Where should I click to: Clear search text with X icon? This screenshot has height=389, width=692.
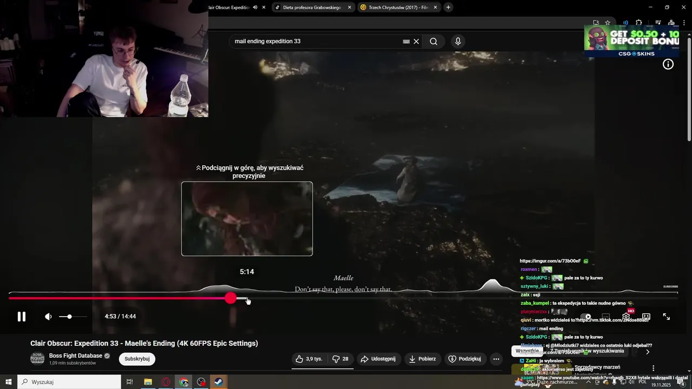416,42
